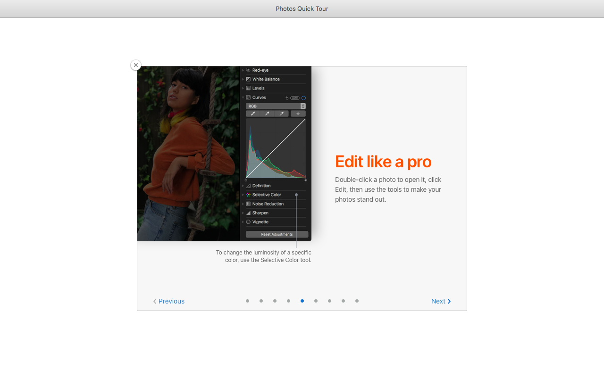Viewport: 604px width, 377px height.
Task: Expand the Definition disclosure triangle
Action: (x=243, y=186)
